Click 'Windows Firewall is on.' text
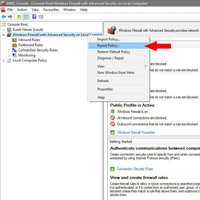The width and height of the screenshot is (200, 200). (133, 112)
